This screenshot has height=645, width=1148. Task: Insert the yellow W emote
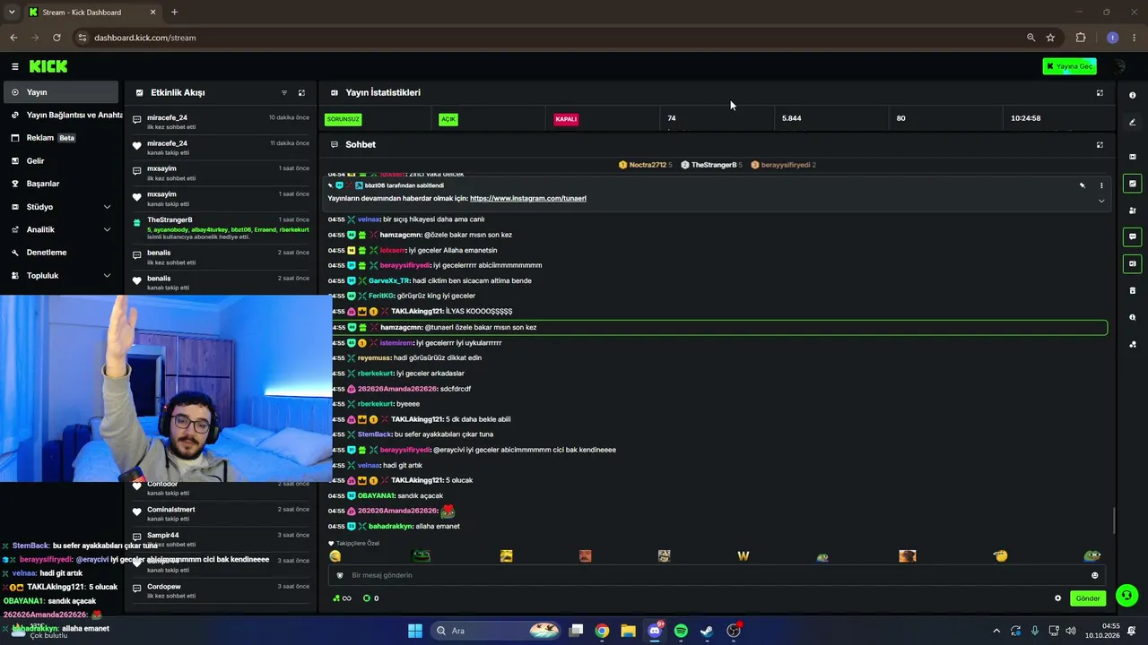743,556
